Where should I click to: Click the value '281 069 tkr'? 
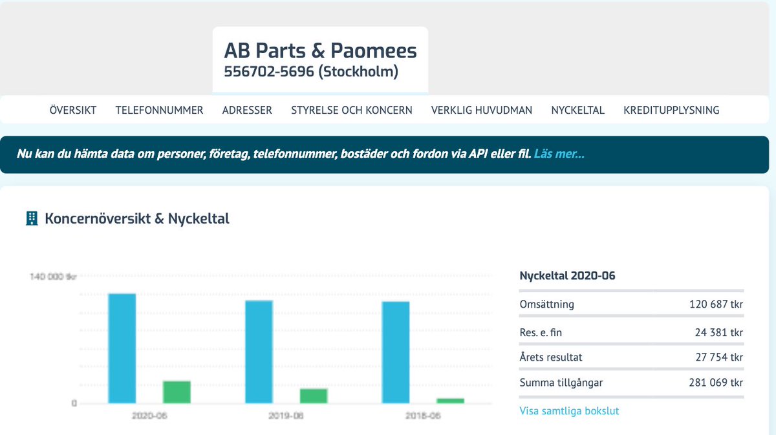717,383
